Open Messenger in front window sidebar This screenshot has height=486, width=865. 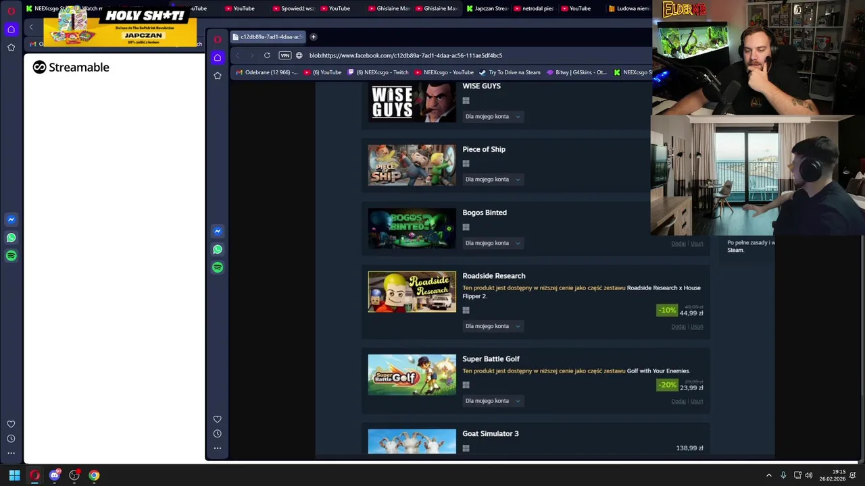[x=218, y=231]
